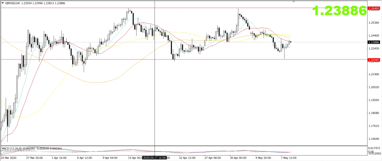The width and height of the screenshot is (382, 161).
Task: Click the large green 1.23886 price display
Action: 339,11
